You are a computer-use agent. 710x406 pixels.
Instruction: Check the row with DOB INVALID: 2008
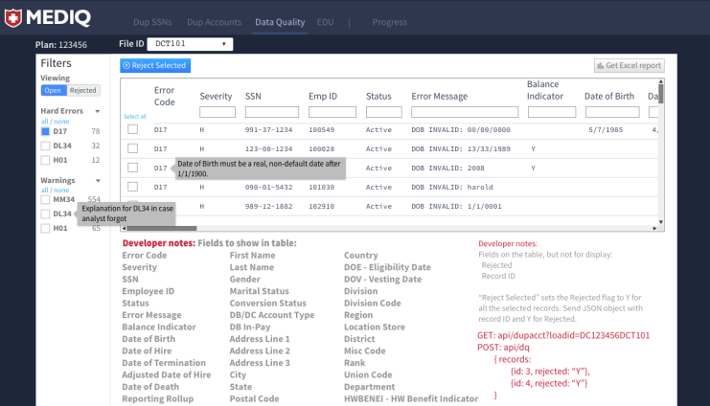pyautogui.click(x=132, y=168)
